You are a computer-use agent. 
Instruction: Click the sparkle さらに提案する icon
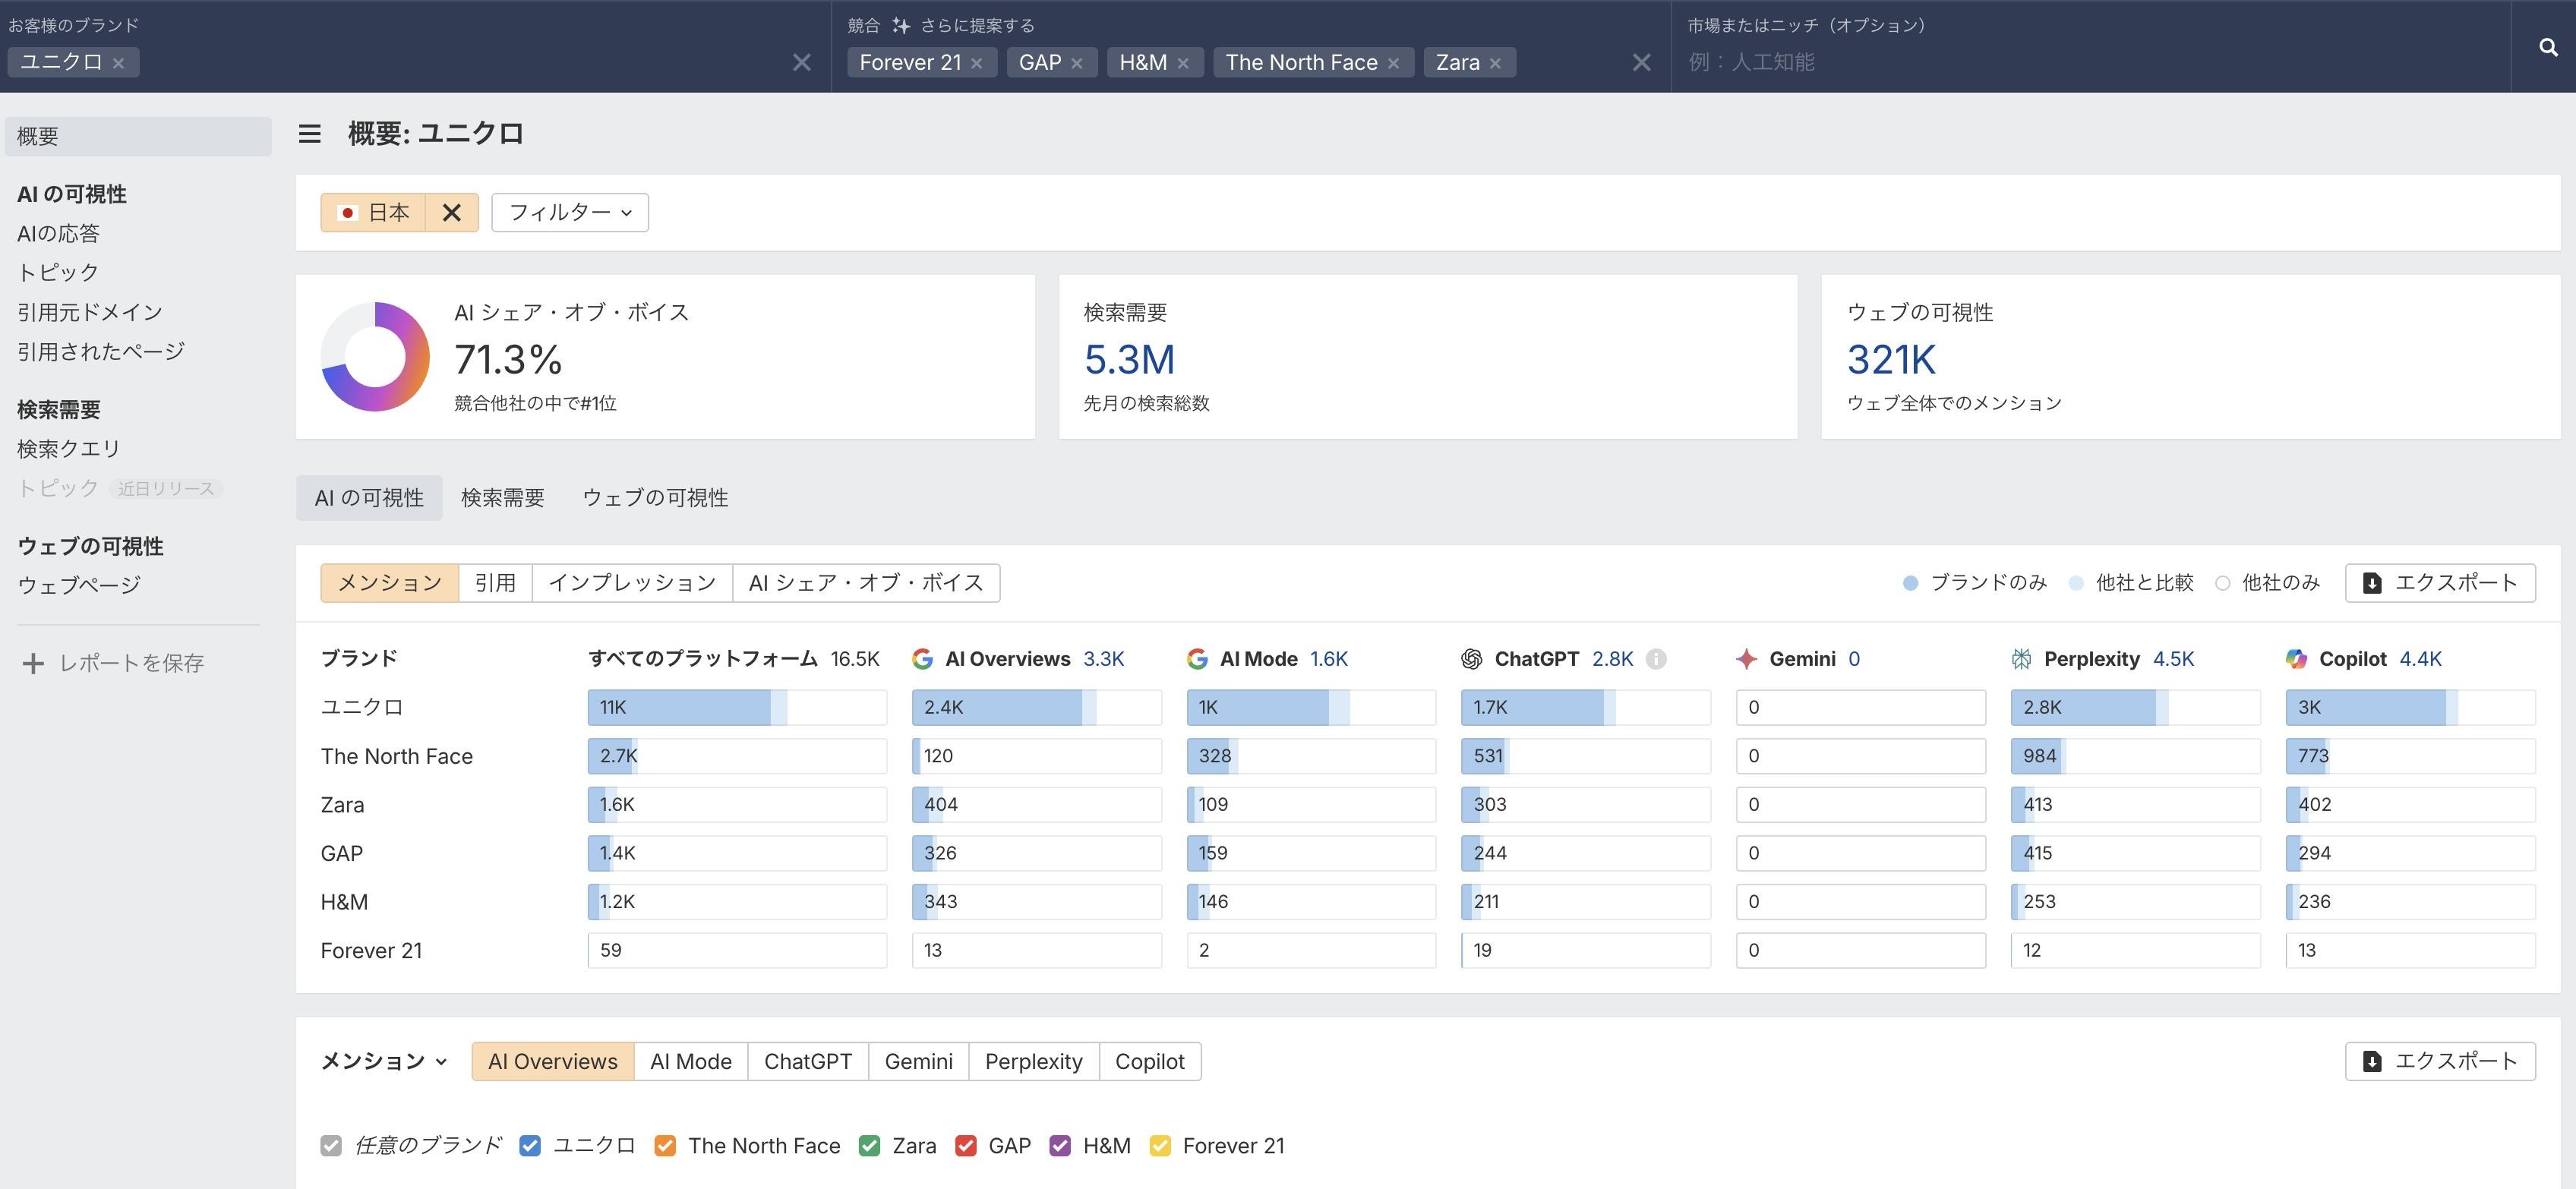(901, 25)
